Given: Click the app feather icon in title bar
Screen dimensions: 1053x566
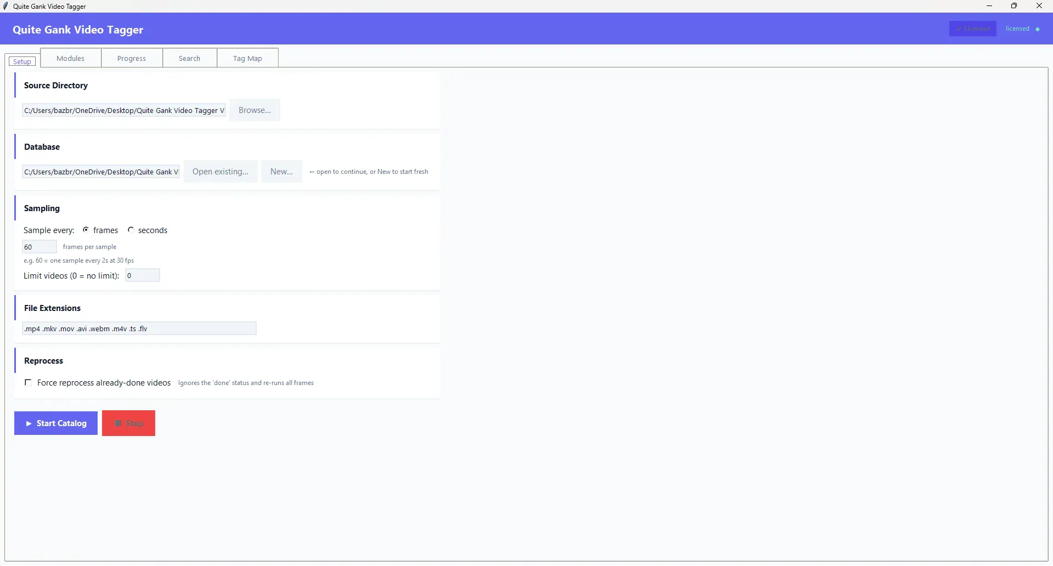Looking at the screenshot, I should tap(6, 6).
